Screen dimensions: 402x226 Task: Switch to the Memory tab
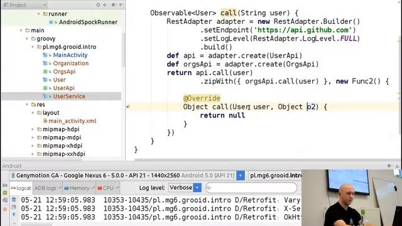point(79,188)
